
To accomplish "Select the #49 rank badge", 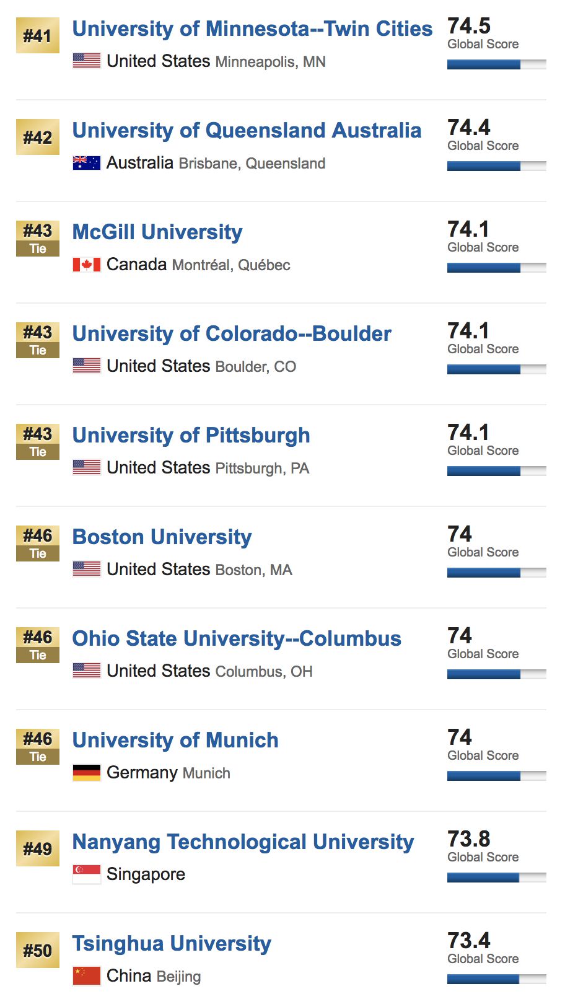I will tap(38, 848).
